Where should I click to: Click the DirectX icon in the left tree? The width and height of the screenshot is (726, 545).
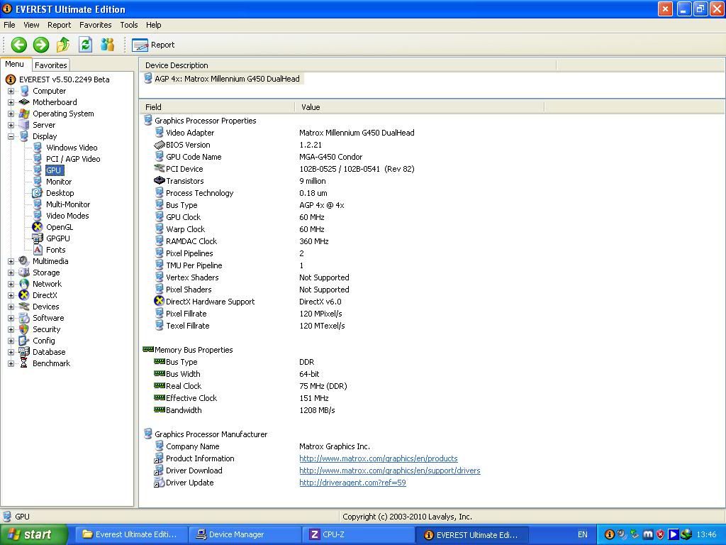24,295
